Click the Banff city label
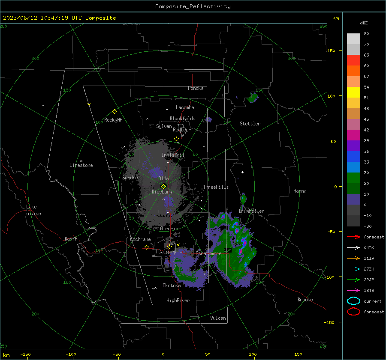This screenshot has height=360, width=386. (x=71, y=239)
